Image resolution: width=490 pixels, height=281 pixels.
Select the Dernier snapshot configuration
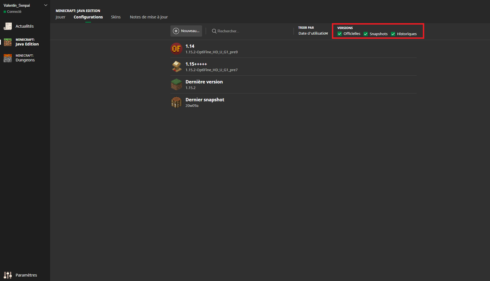(x=294, y=102)
